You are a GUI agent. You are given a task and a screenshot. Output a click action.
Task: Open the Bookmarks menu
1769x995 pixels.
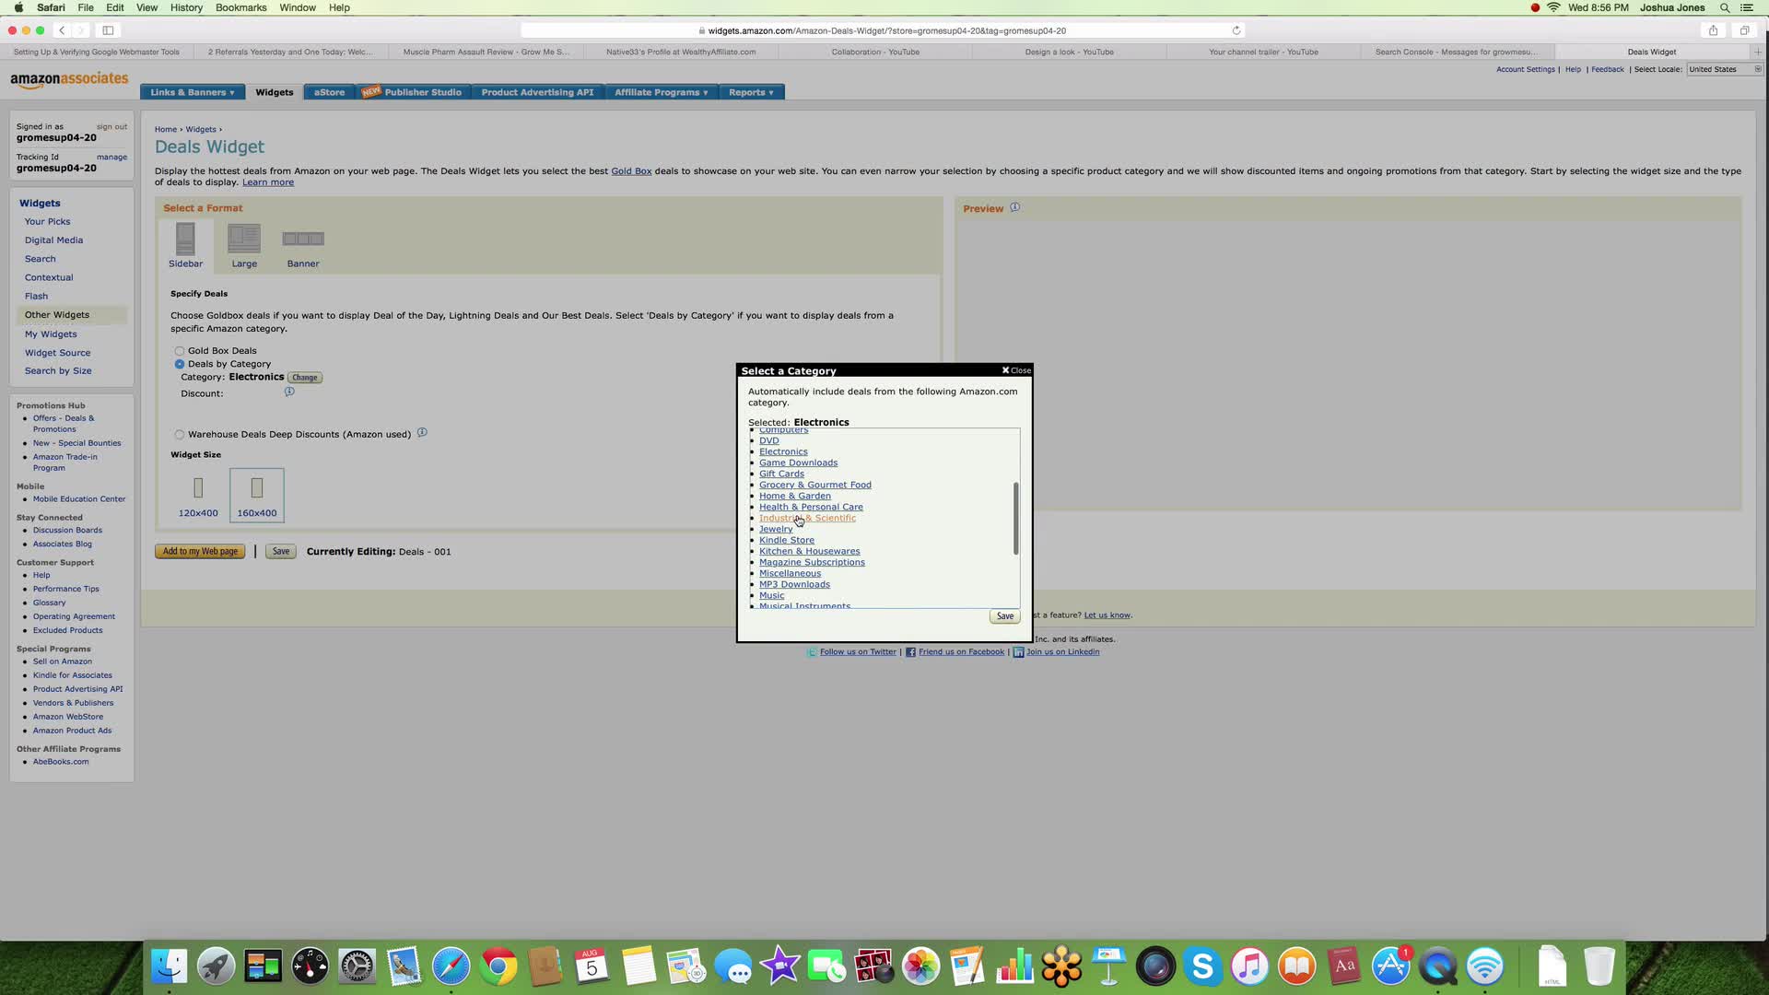point(240,7)
